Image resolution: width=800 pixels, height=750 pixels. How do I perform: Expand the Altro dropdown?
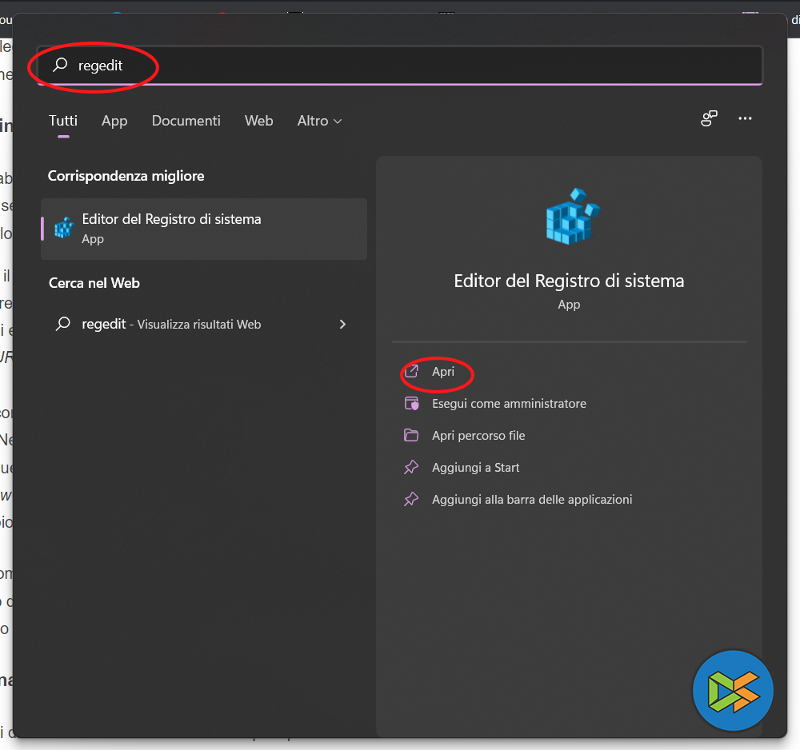319,121
